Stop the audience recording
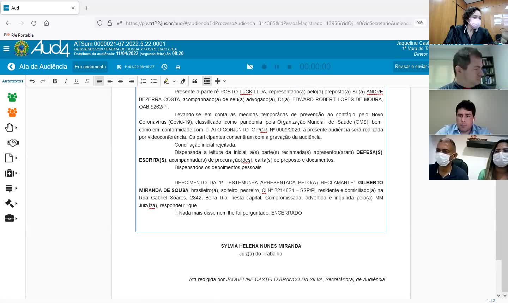The width and height of the screenshot is (508, 303). coord(289,67)
